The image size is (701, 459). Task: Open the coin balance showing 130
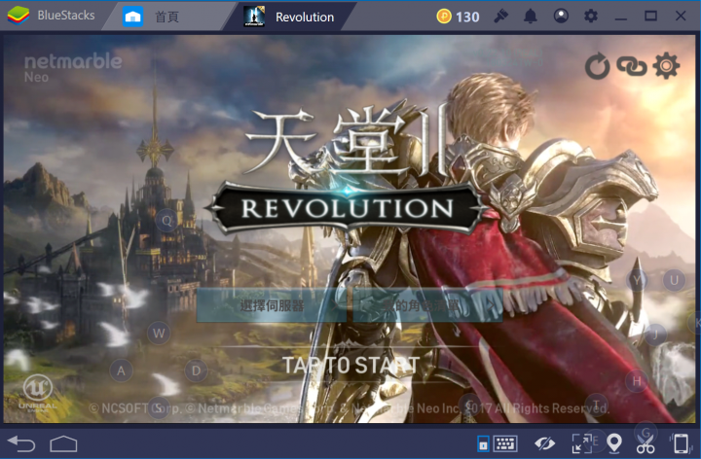[x=458, y=17]
